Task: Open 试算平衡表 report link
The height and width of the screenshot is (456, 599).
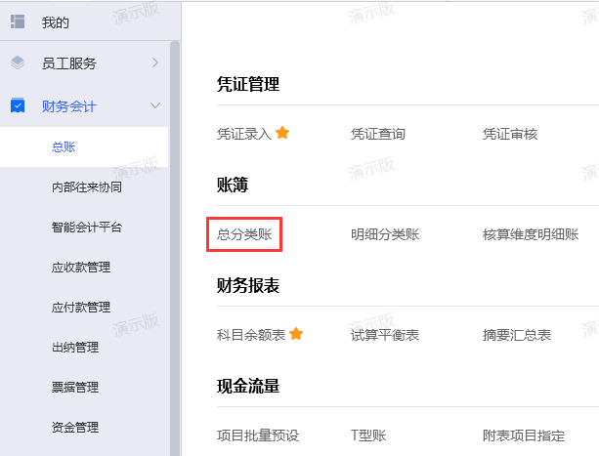Action: coord(384,335)
